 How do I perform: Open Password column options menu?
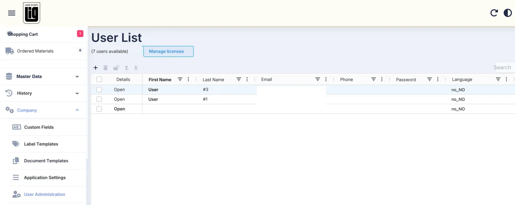coord(438,79)
